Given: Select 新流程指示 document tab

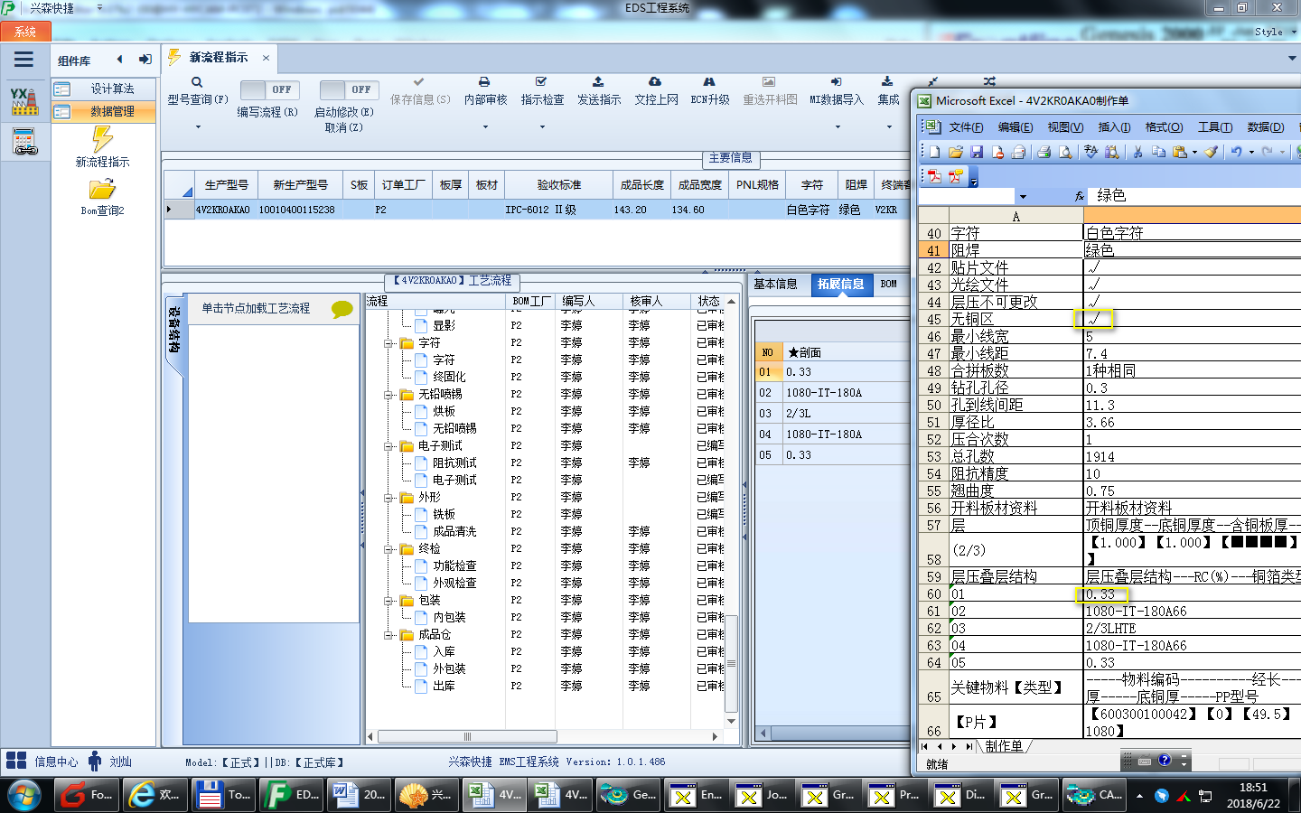Looking at the screenshot, I should (218, 58).
